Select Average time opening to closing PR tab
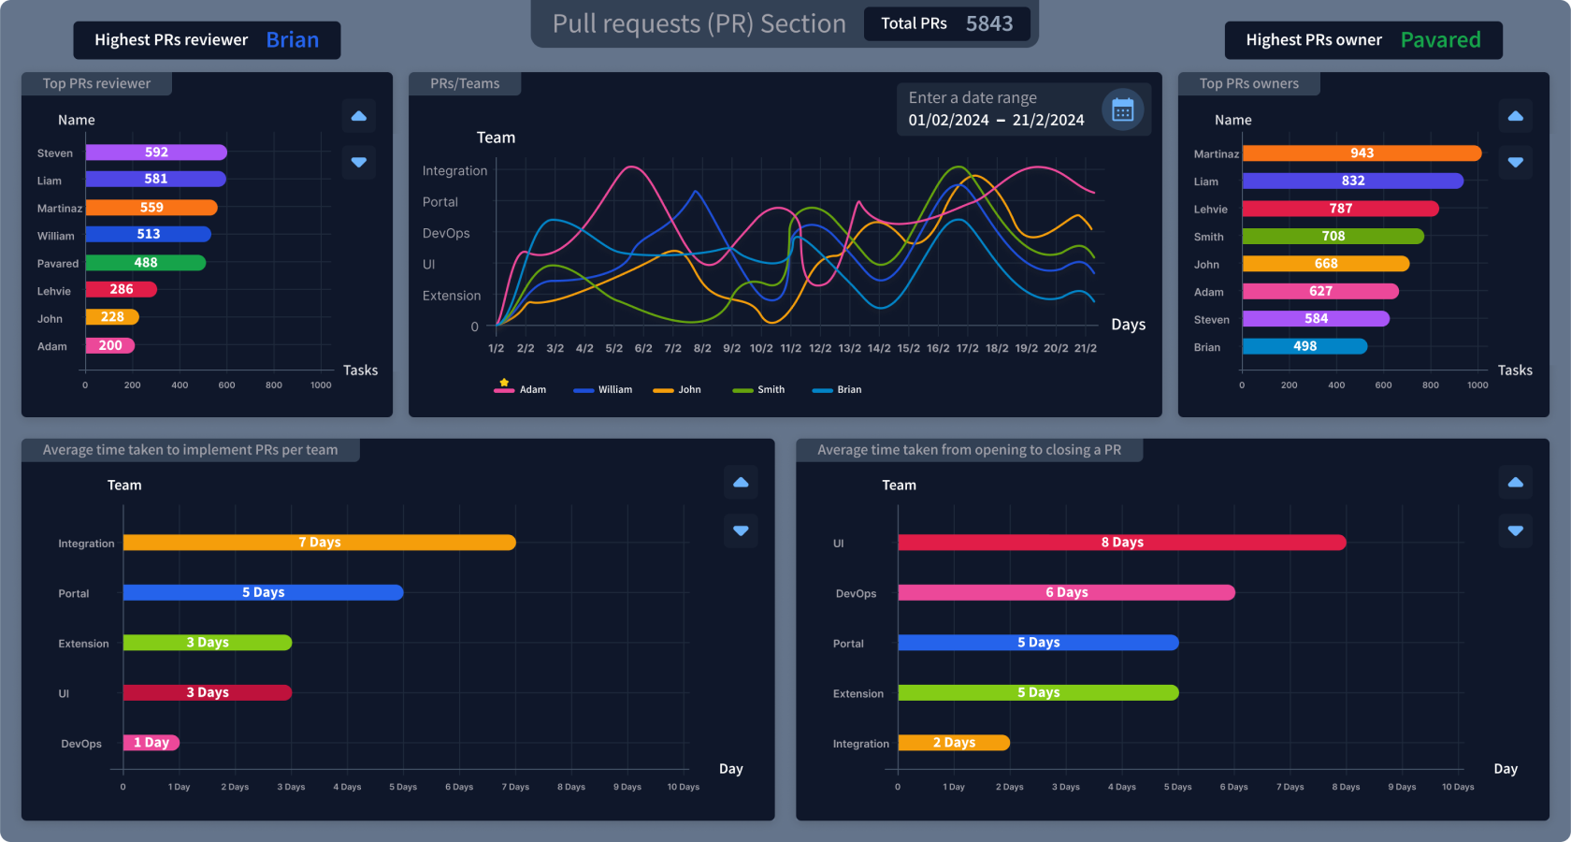The image size is (1571, 842). pos(969,450)
